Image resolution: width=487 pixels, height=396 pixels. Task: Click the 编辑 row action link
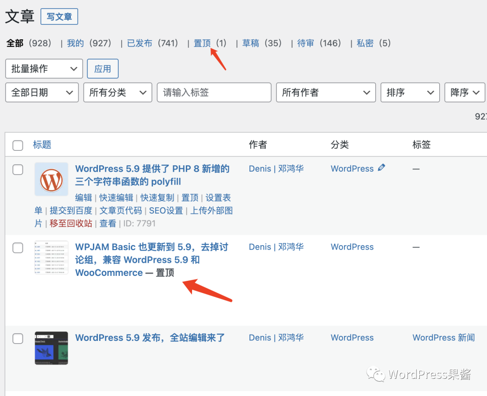(x=83, y=198)
